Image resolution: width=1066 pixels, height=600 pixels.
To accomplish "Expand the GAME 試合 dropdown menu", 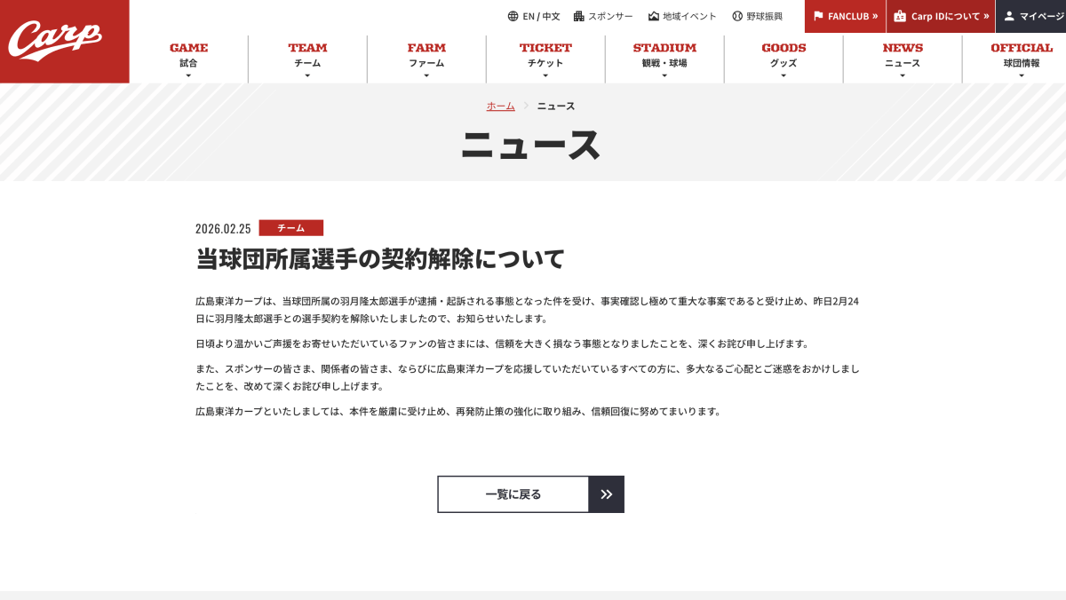I will [188, 59].
